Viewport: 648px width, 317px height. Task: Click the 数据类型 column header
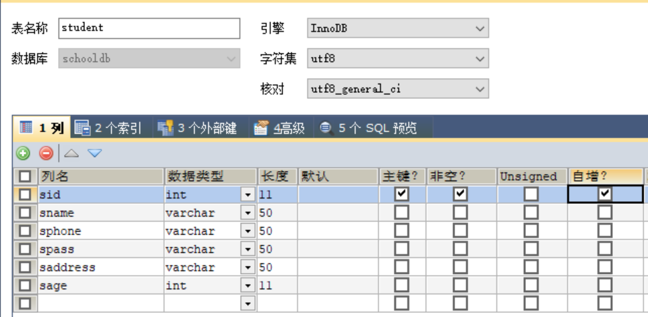[211, 176]
